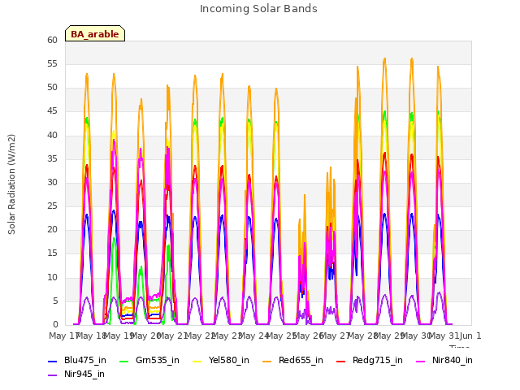Image resolution: width=520 pixels, height=390 pixels.
Task: Toggle the Nir840_in legend entry
Action: point(444,361)
